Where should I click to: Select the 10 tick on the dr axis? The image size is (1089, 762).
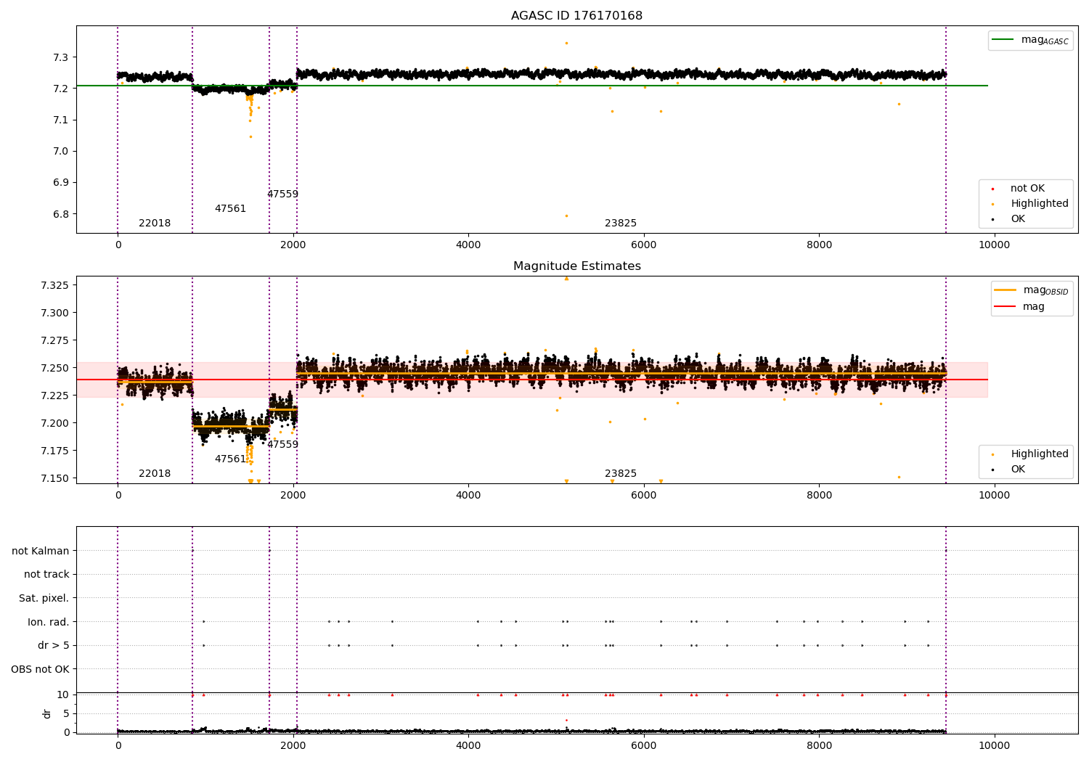click(x=63, y=695)
